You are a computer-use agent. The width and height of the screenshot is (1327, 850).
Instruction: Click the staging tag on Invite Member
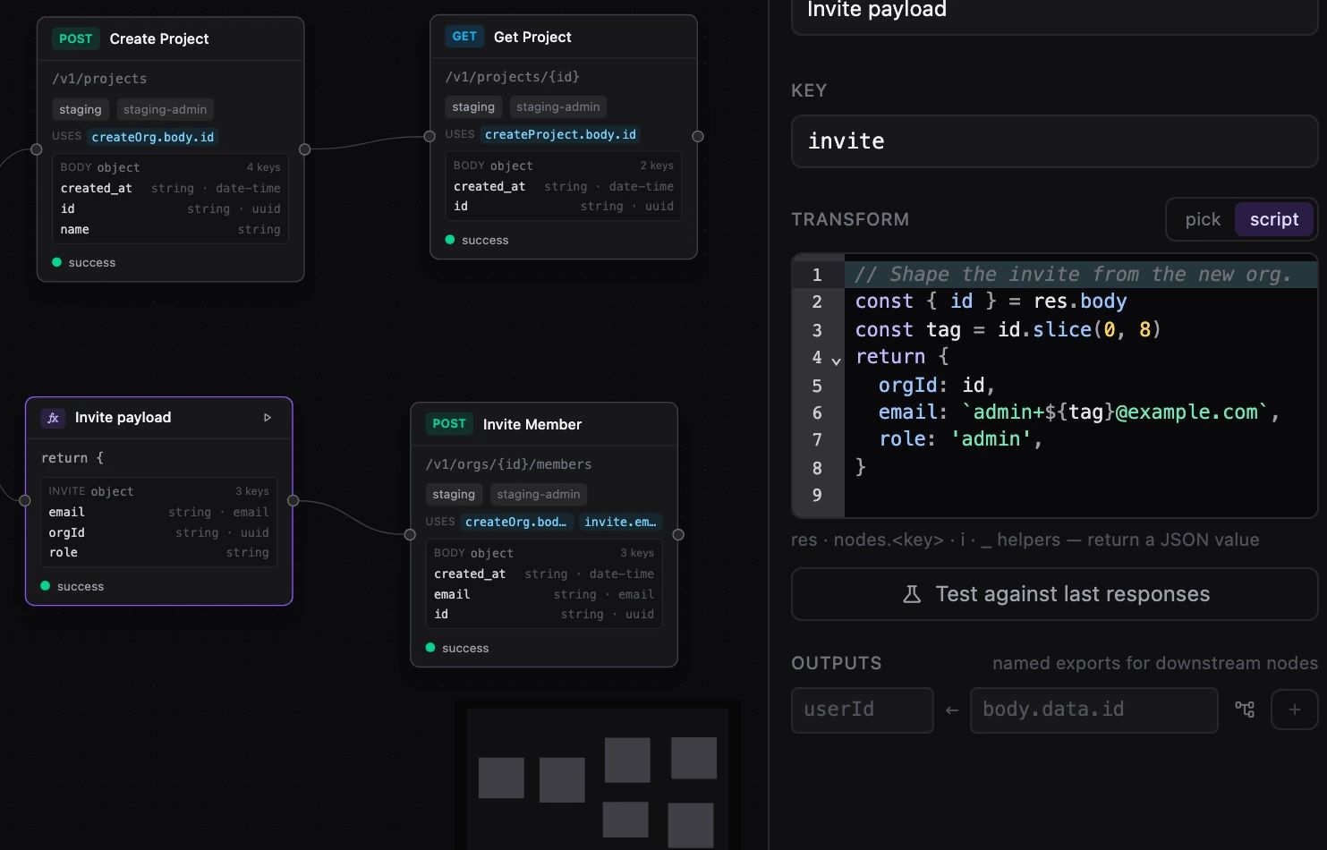454,494
